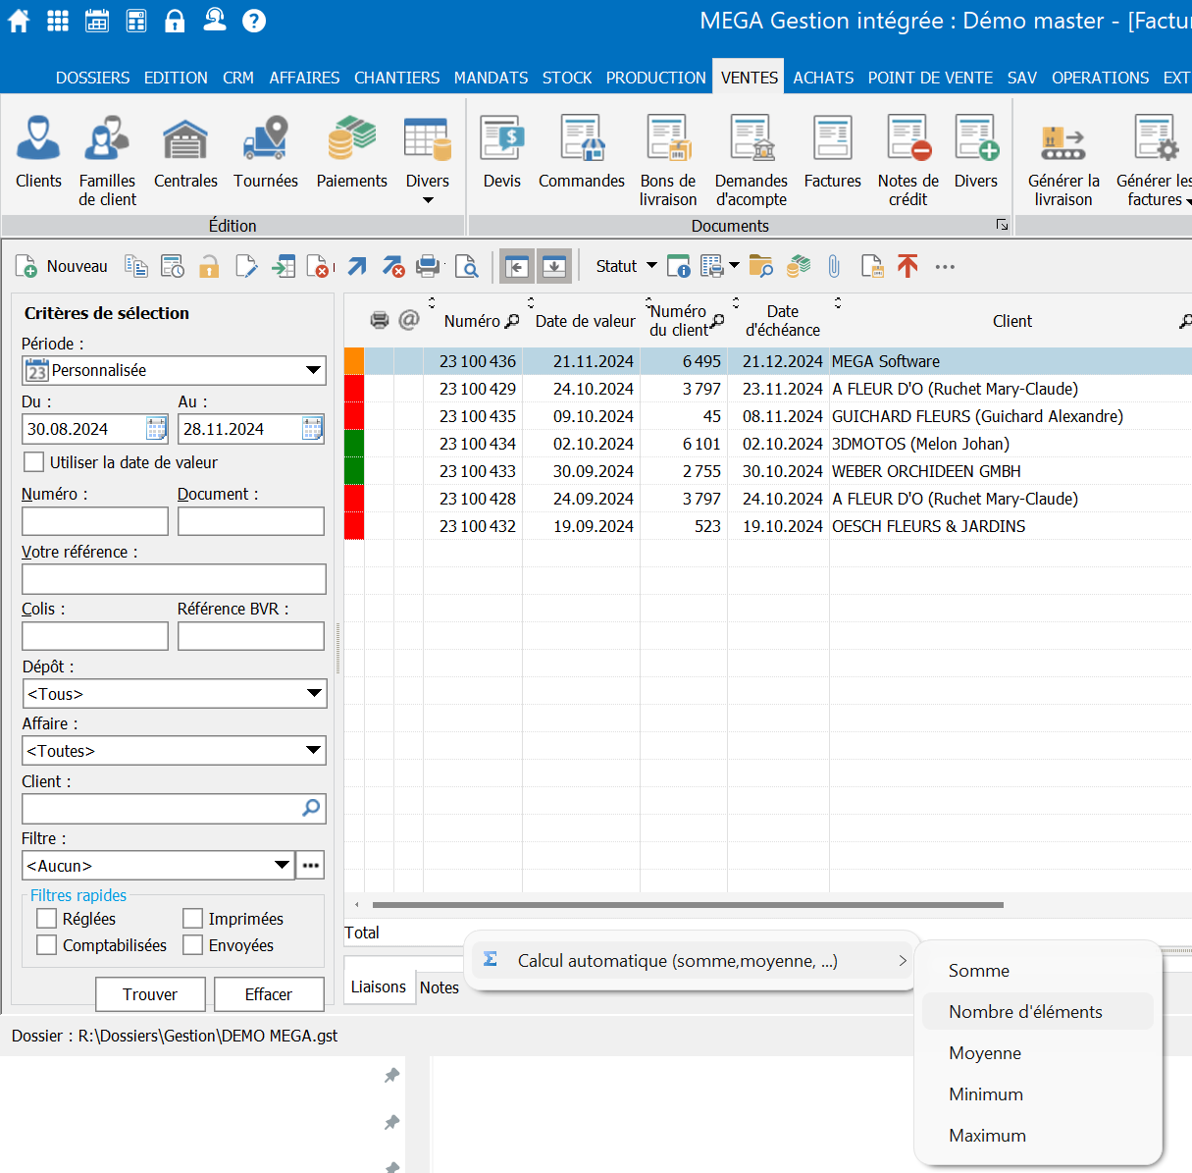
Task: Switch to the ACHATS ribbon tab
Action: 823,78
